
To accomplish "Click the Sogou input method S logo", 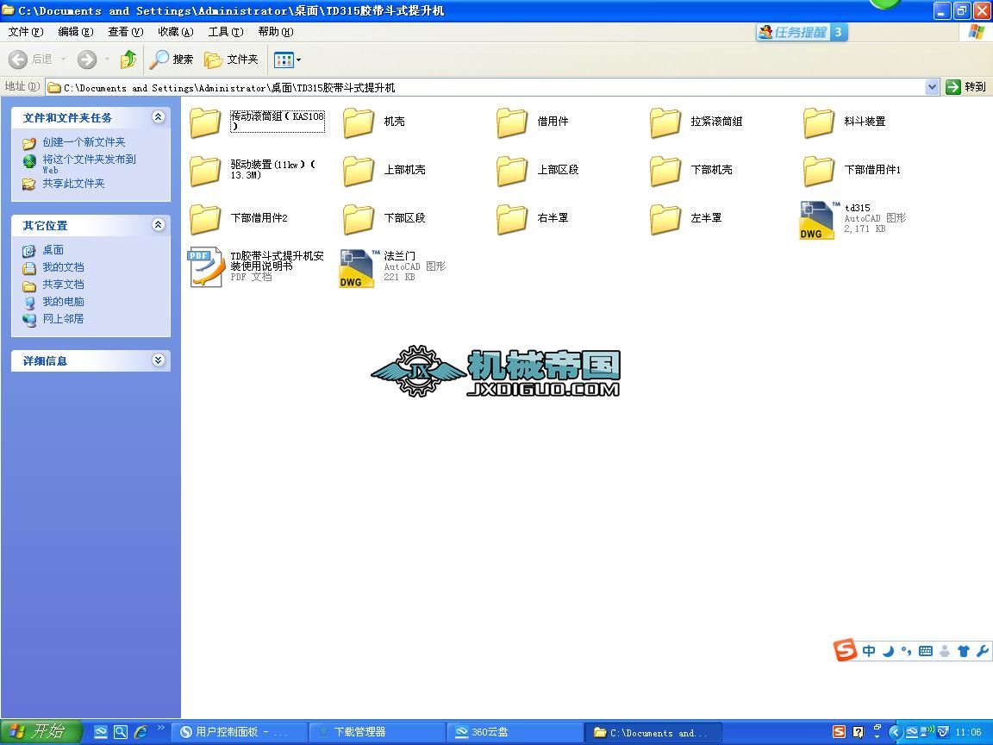I will (846, 650).
